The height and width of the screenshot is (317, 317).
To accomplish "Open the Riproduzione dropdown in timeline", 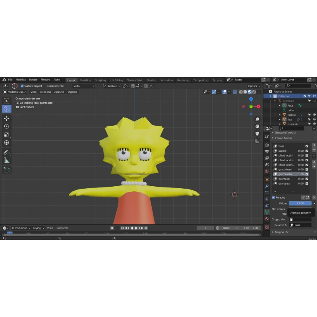I will click(x=21, y=228).
